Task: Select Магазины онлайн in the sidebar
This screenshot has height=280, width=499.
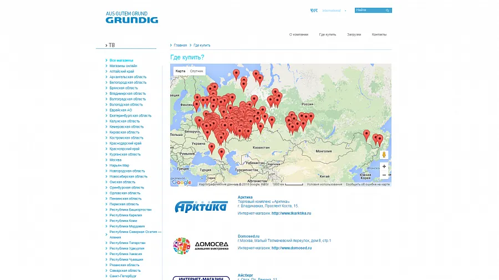Action: tap(123, 66)
